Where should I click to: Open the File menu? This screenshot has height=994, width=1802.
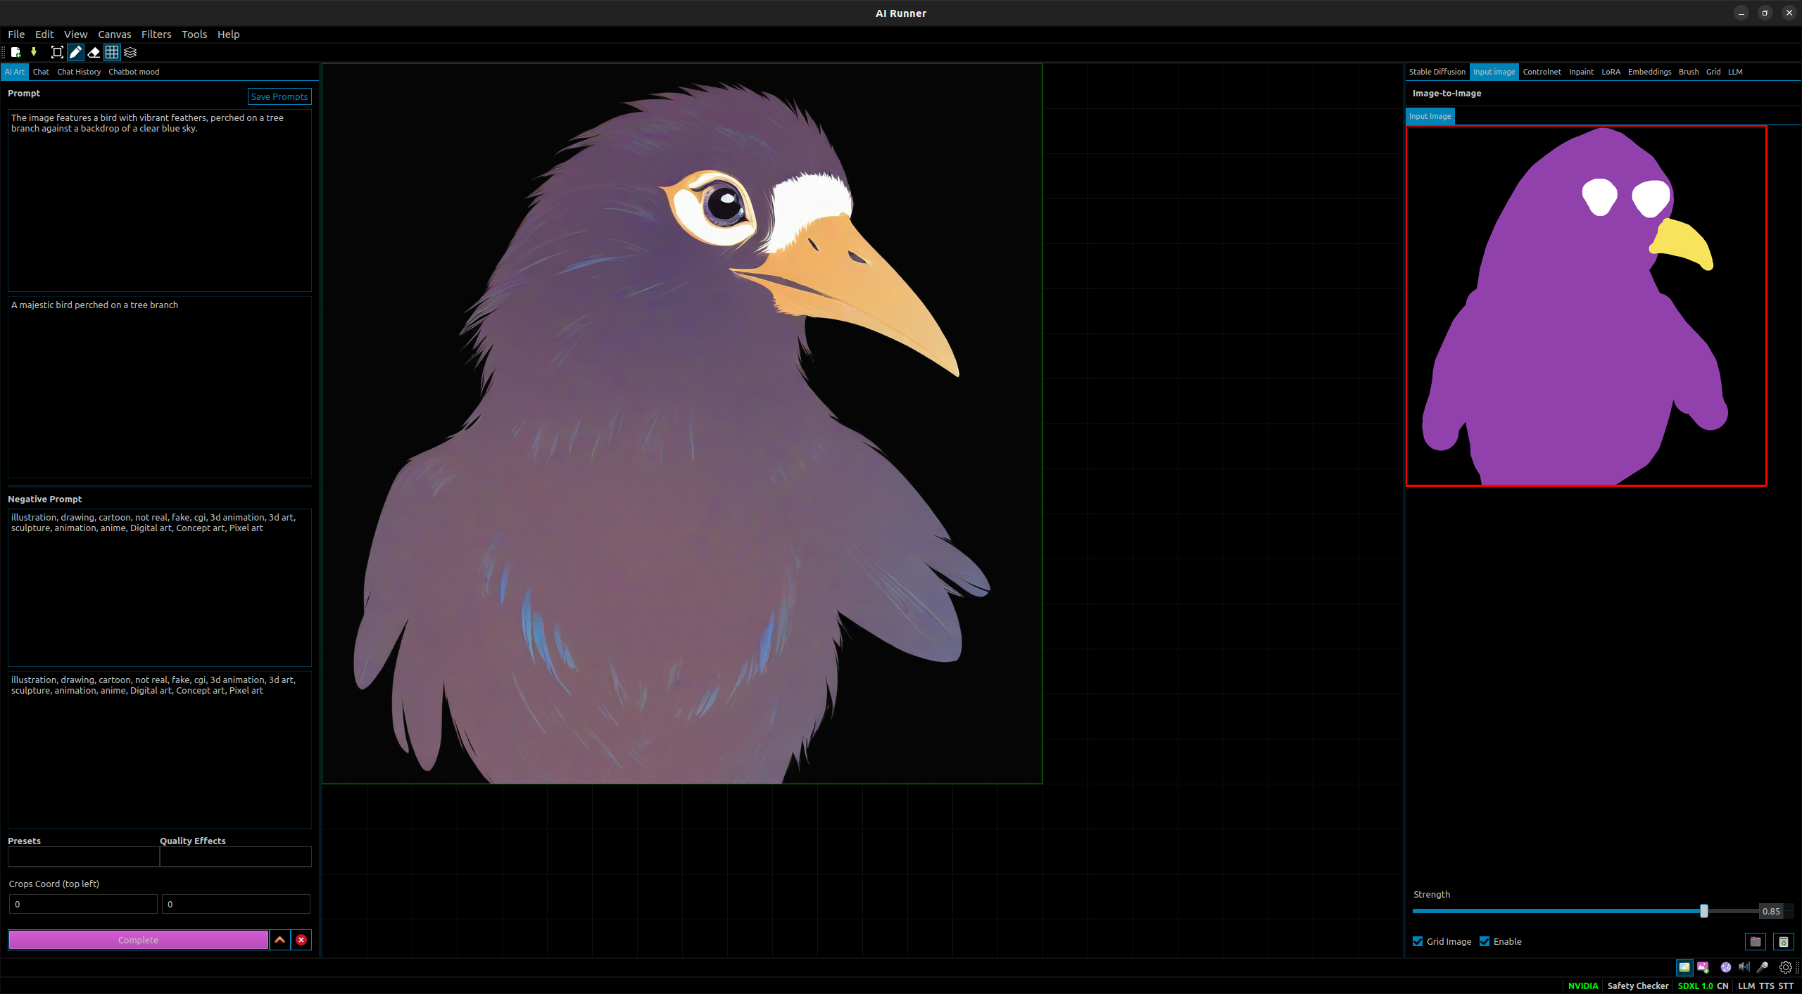pos(16,34)
